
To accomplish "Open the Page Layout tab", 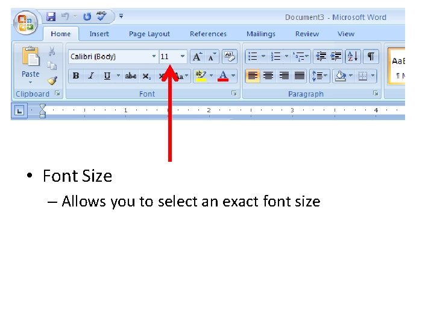I will point(149,34).
